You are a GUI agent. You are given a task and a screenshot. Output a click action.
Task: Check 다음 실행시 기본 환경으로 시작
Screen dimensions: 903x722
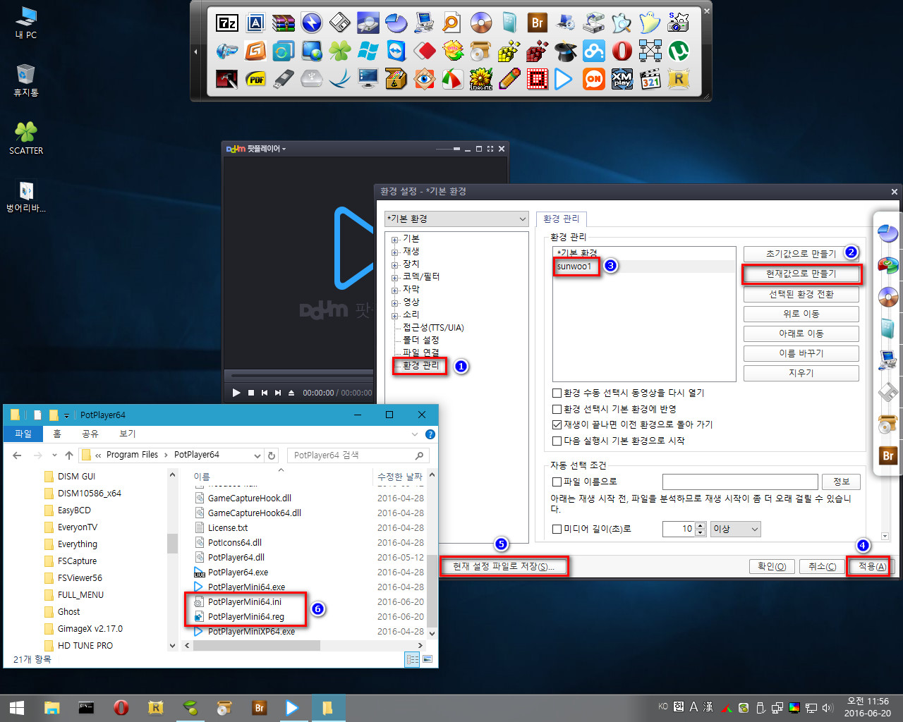[x=557, y=441]
